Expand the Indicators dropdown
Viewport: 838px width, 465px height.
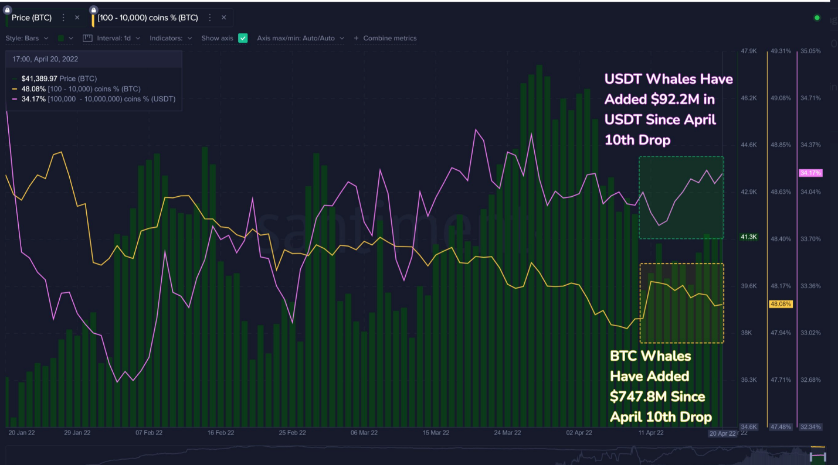pos(171,38)
